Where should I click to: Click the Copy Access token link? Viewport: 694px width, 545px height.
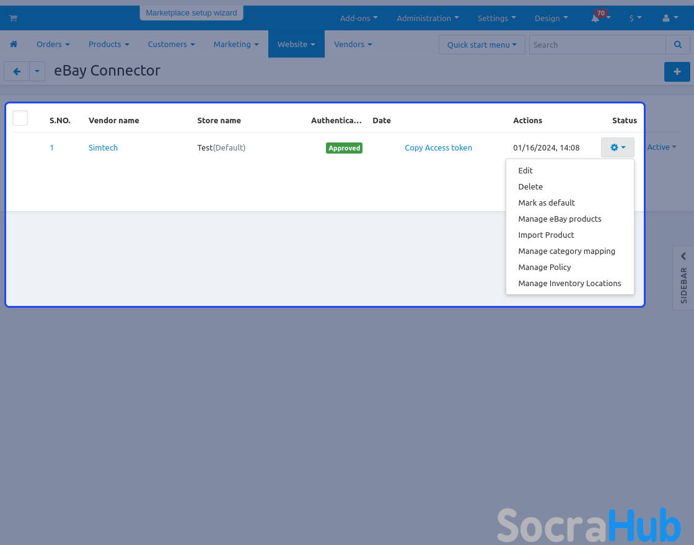(438, 147)
